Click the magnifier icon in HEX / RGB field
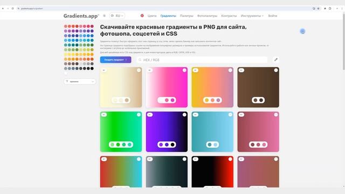 140,60
